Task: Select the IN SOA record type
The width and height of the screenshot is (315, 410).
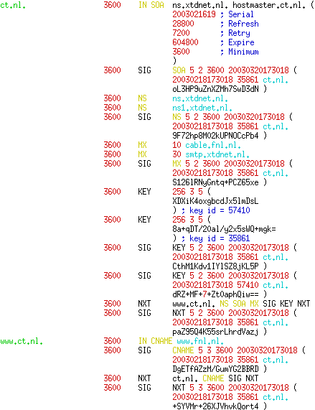Action: [151, 5]
